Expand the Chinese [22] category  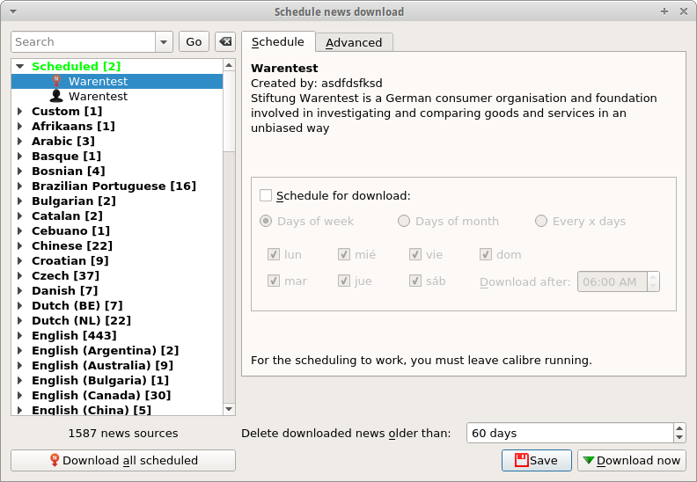pos(19,245)
